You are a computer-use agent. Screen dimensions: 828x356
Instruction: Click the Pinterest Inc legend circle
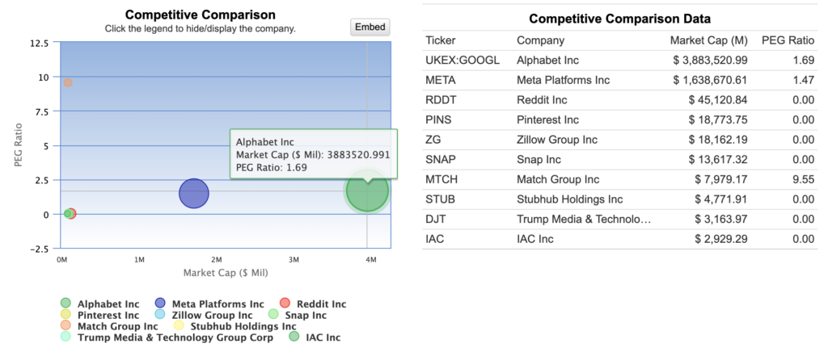coord(66,315)
